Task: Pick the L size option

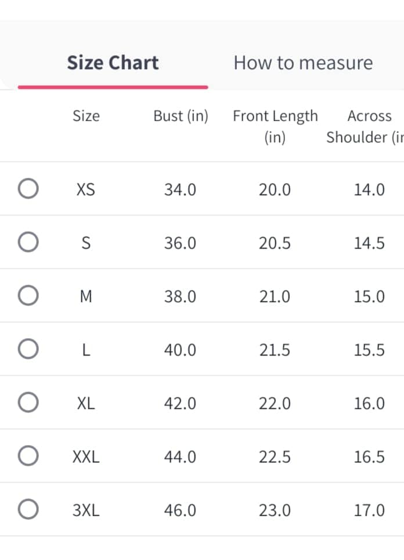Action: 28,349
